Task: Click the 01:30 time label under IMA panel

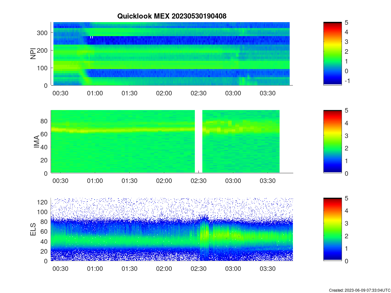Action: point(129,181)
